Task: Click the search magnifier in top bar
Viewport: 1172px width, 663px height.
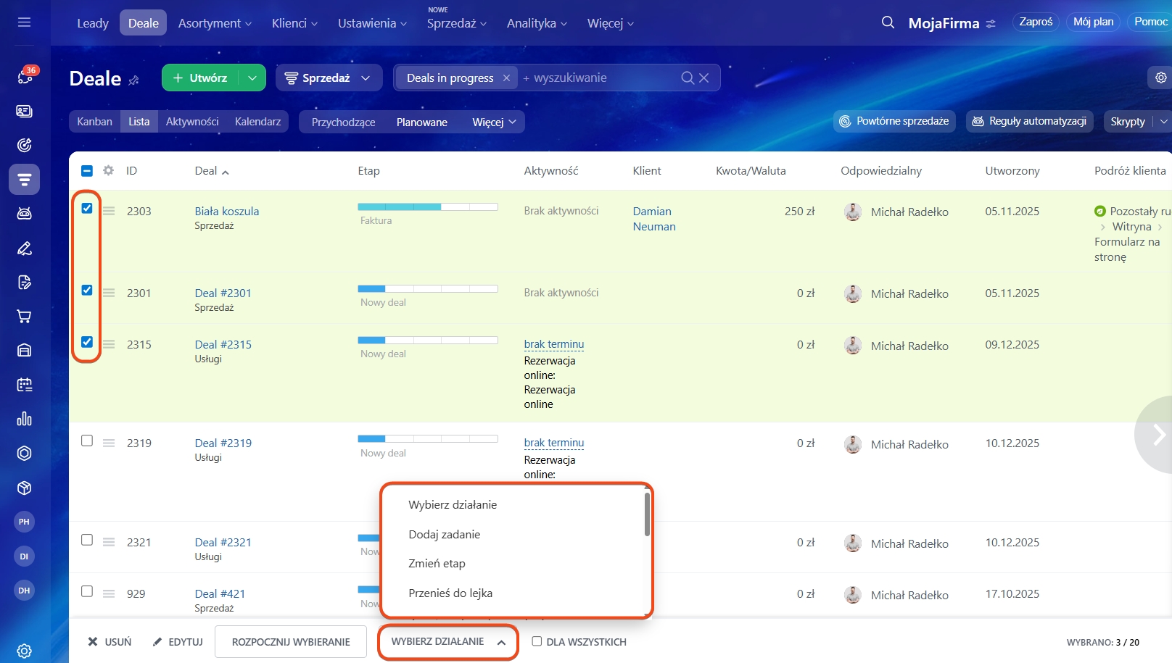Action: pos(888,22)
